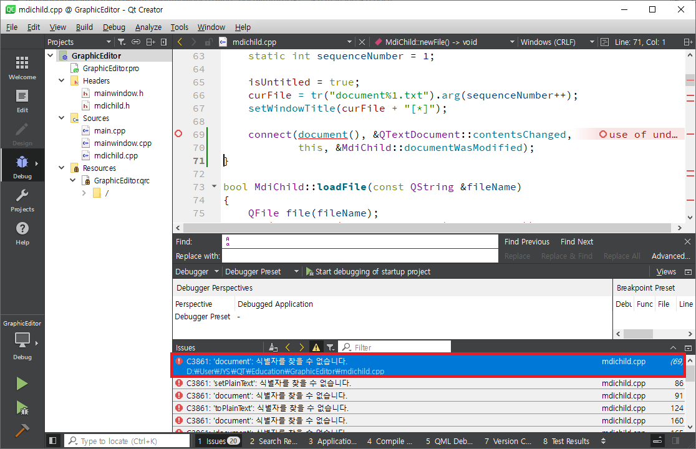This screenshot has width=696, height=449.
Task: Select setPlainText C3861 issue at line 86
Action: (429, 383)
